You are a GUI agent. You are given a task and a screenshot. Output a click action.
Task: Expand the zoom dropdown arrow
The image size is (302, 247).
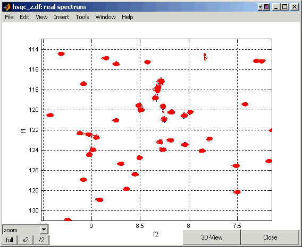coord(44,230)
